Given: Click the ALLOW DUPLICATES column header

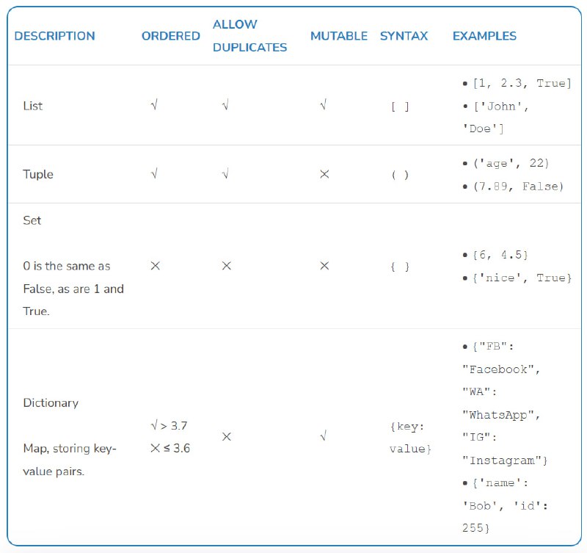Looking at the screenshot, I should coord(249,36).
